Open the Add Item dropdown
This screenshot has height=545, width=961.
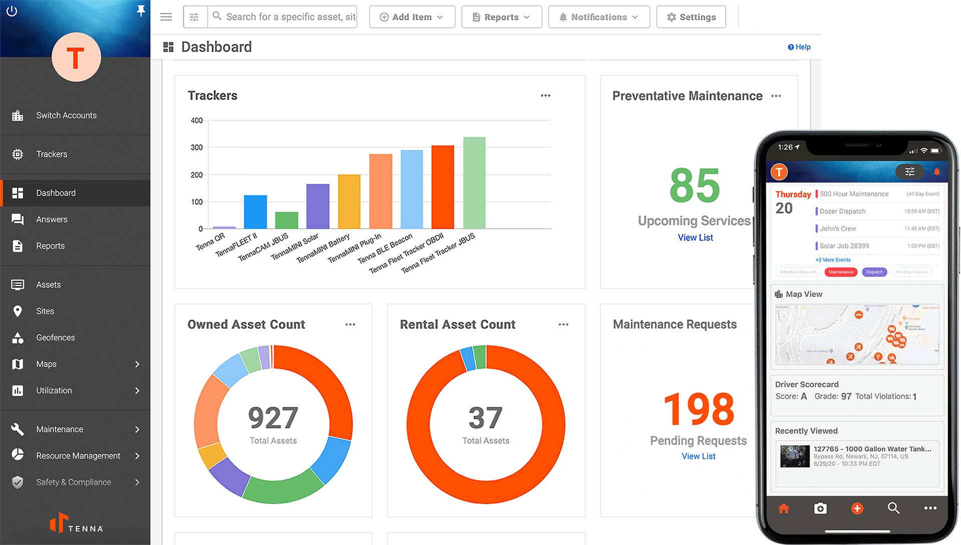412,17
